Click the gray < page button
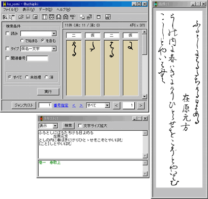 point(116,105)
